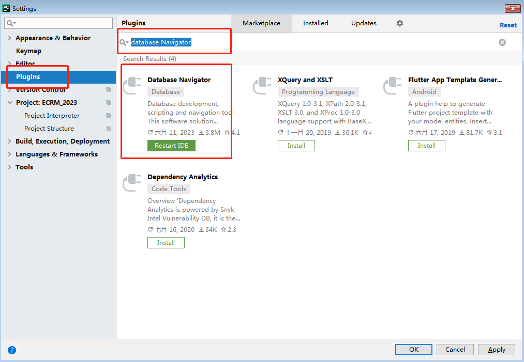The image size is (524, 362).
Task: Click settings search magnifier icon
Action: [11, 23]
